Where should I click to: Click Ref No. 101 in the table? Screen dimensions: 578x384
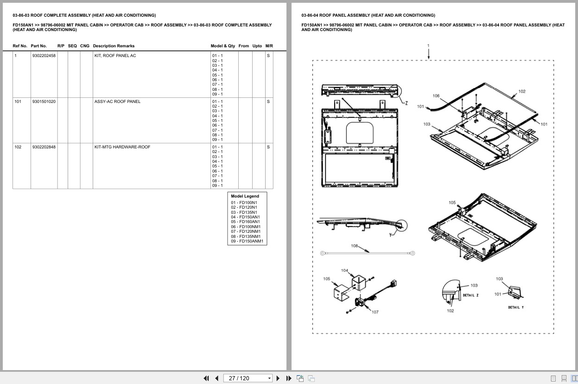click(18, 102)
